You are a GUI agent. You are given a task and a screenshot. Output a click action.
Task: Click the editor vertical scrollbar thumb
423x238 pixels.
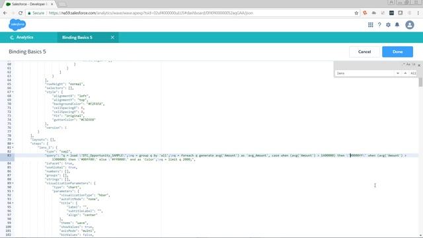[x=420, y=82]
